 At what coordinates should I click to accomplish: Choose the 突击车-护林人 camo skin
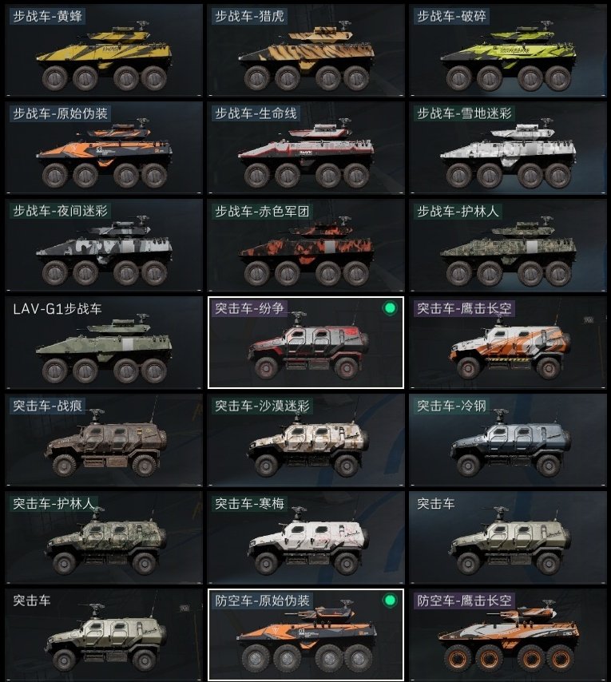coord(104,537)
